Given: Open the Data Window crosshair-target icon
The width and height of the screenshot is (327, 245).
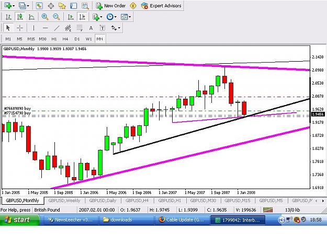Looking at the screenshot, I should click(51, 6).
